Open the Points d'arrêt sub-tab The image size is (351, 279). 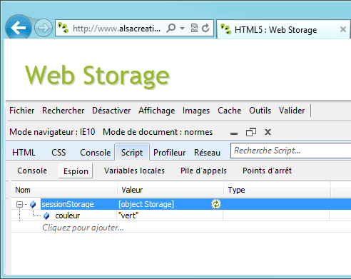tap(267, 171)
